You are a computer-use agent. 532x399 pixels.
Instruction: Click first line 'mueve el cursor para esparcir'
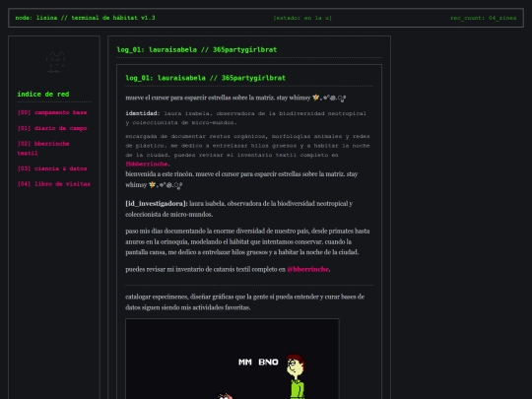tap(235, 98)
